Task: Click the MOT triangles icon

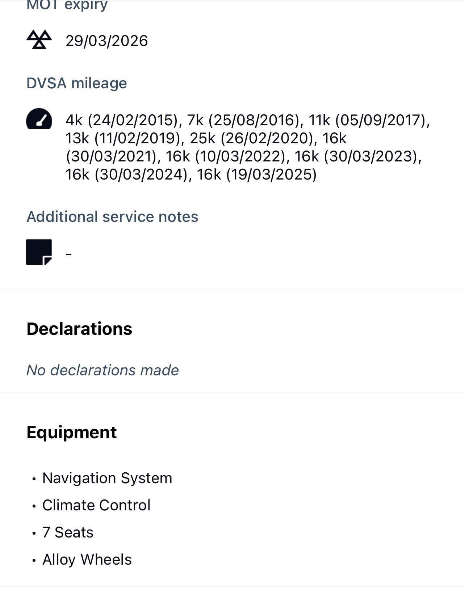Action: point(39,39)
